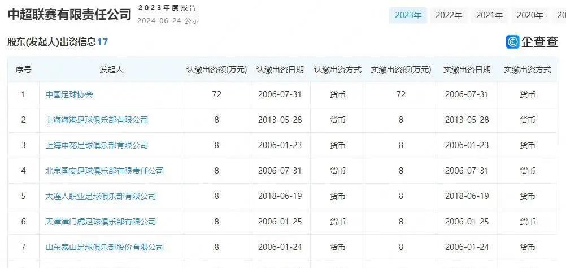Click the 企查查 logo icon
The height and width of the screenshot is (268, 566).
[513, 42]
